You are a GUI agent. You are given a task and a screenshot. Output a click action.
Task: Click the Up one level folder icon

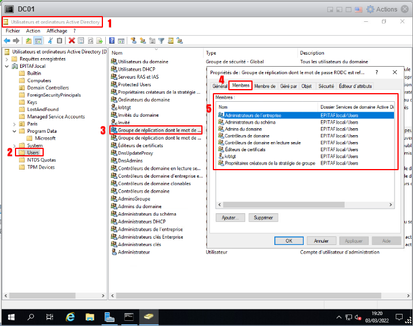pyautogui.click(x=29, y=41)
